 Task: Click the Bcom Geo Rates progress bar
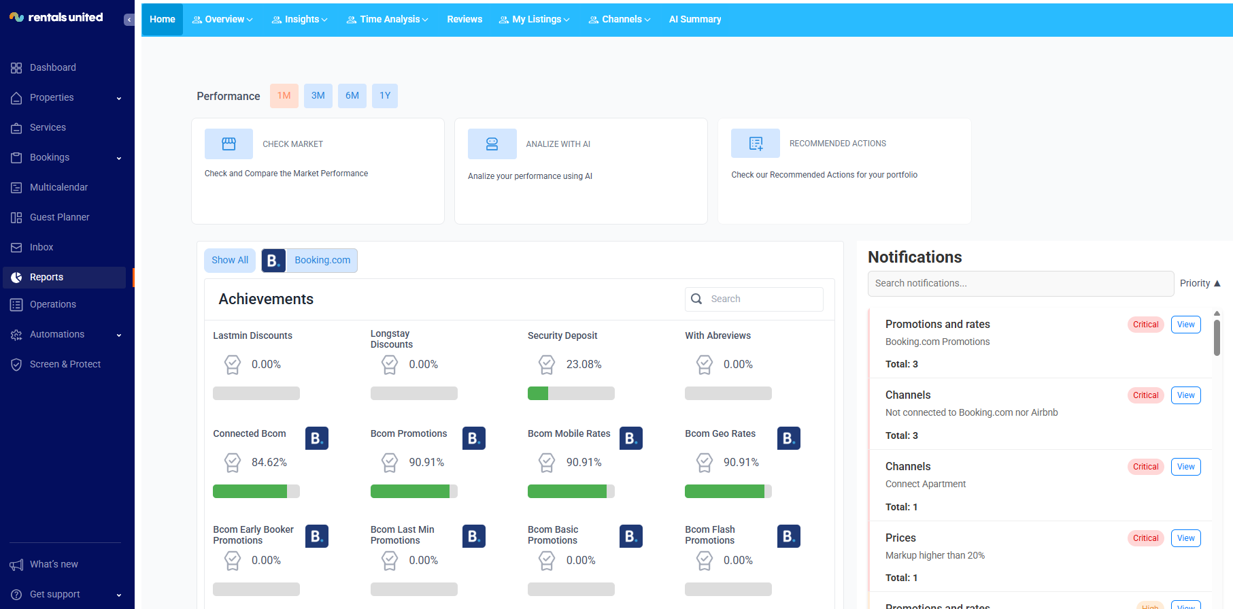tap(728, 491)
